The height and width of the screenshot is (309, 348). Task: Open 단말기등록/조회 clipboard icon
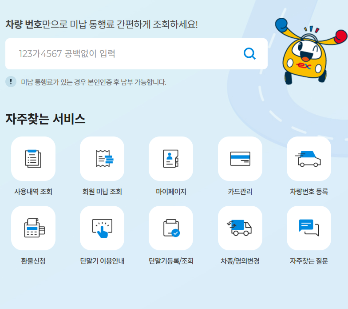click(171, 228)
